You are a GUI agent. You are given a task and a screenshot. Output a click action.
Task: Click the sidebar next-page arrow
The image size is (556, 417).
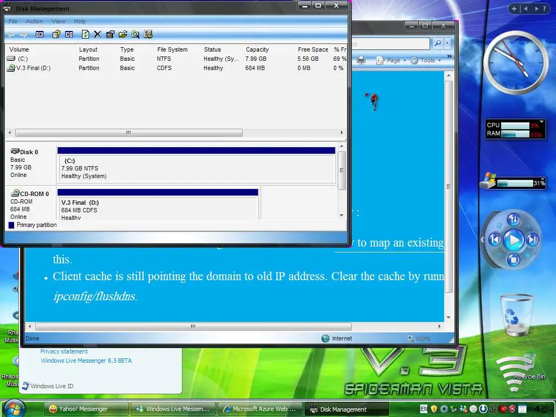[536, 9]
